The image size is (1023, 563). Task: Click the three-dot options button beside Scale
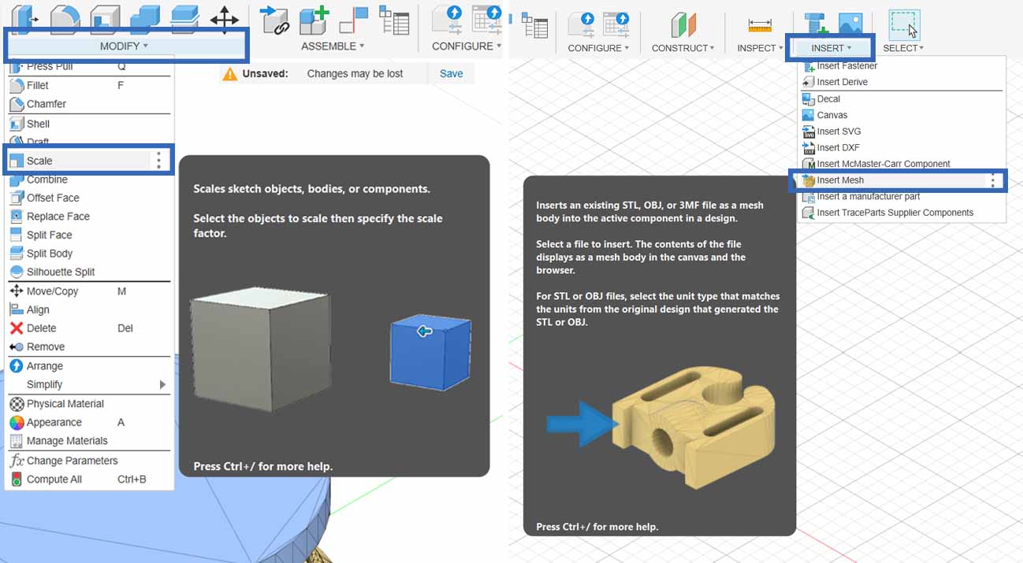(x=158, y=161)
